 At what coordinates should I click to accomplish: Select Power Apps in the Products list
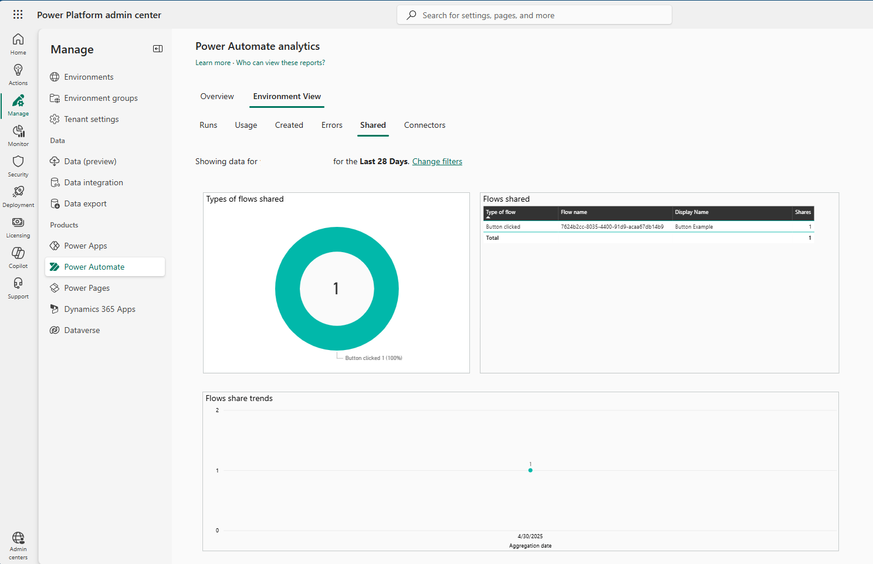coord(86,245)
